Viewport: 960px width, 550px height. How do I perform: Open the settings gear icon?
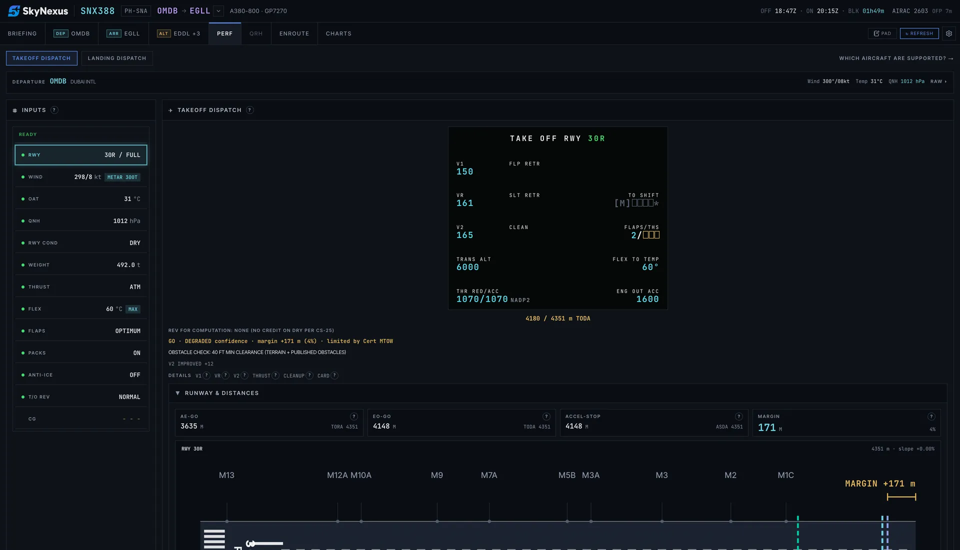(948, 33)
